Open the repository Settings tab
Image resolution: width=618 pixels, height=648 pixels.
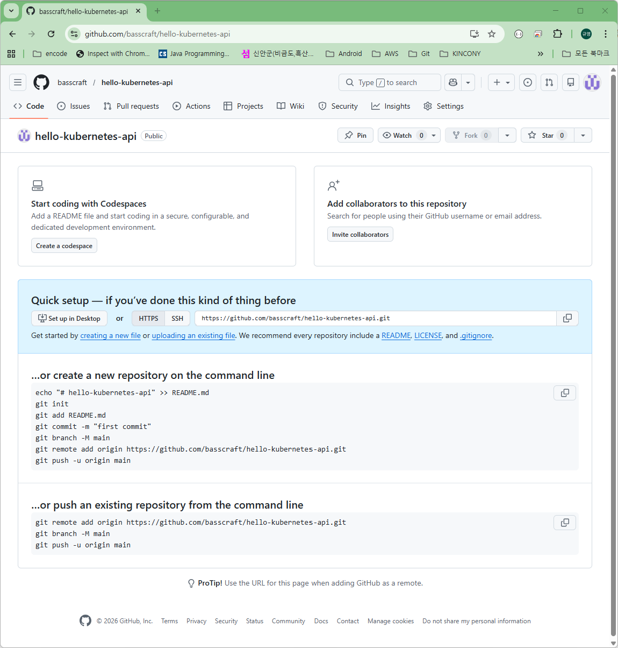click(443, 106)
